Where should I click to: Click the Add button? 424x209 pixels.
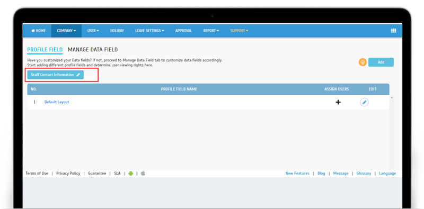coord(381,62)
